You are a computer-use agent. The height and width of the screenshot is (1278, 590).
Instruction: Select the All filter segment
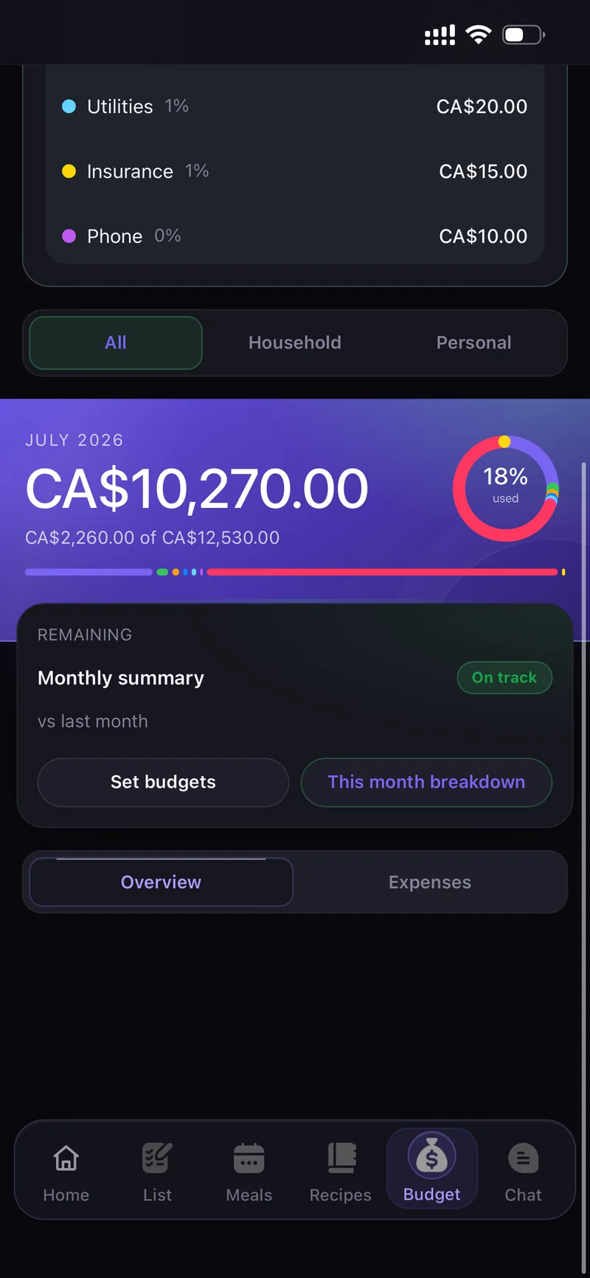click(x=116, y=343)
